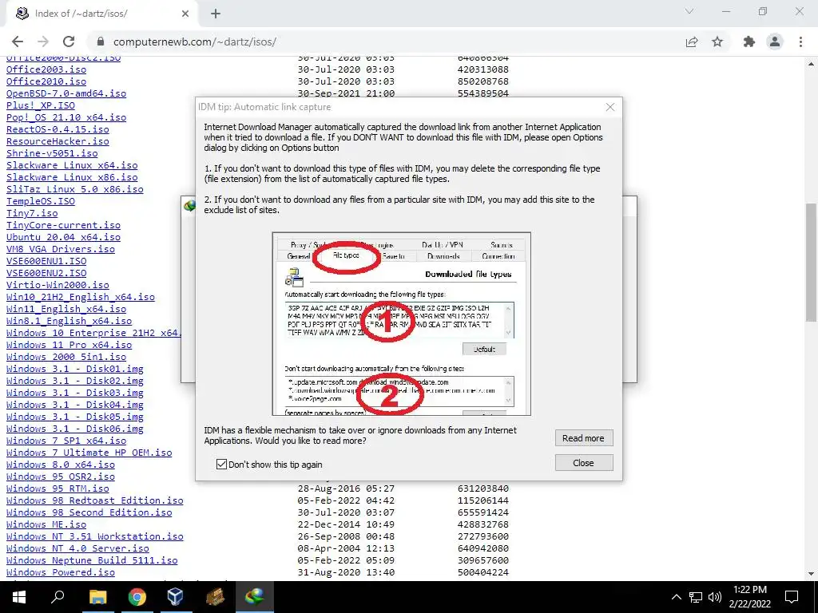The width and height of the screenshot is (818, 613).
Task: Open the volume control tray icon
Action: point(715,597)
